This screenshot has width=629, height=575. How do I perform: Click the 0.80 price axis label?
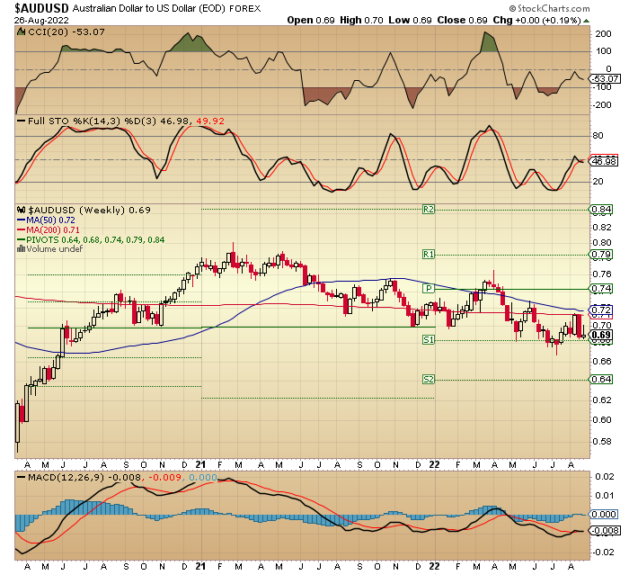click(602, 243)
